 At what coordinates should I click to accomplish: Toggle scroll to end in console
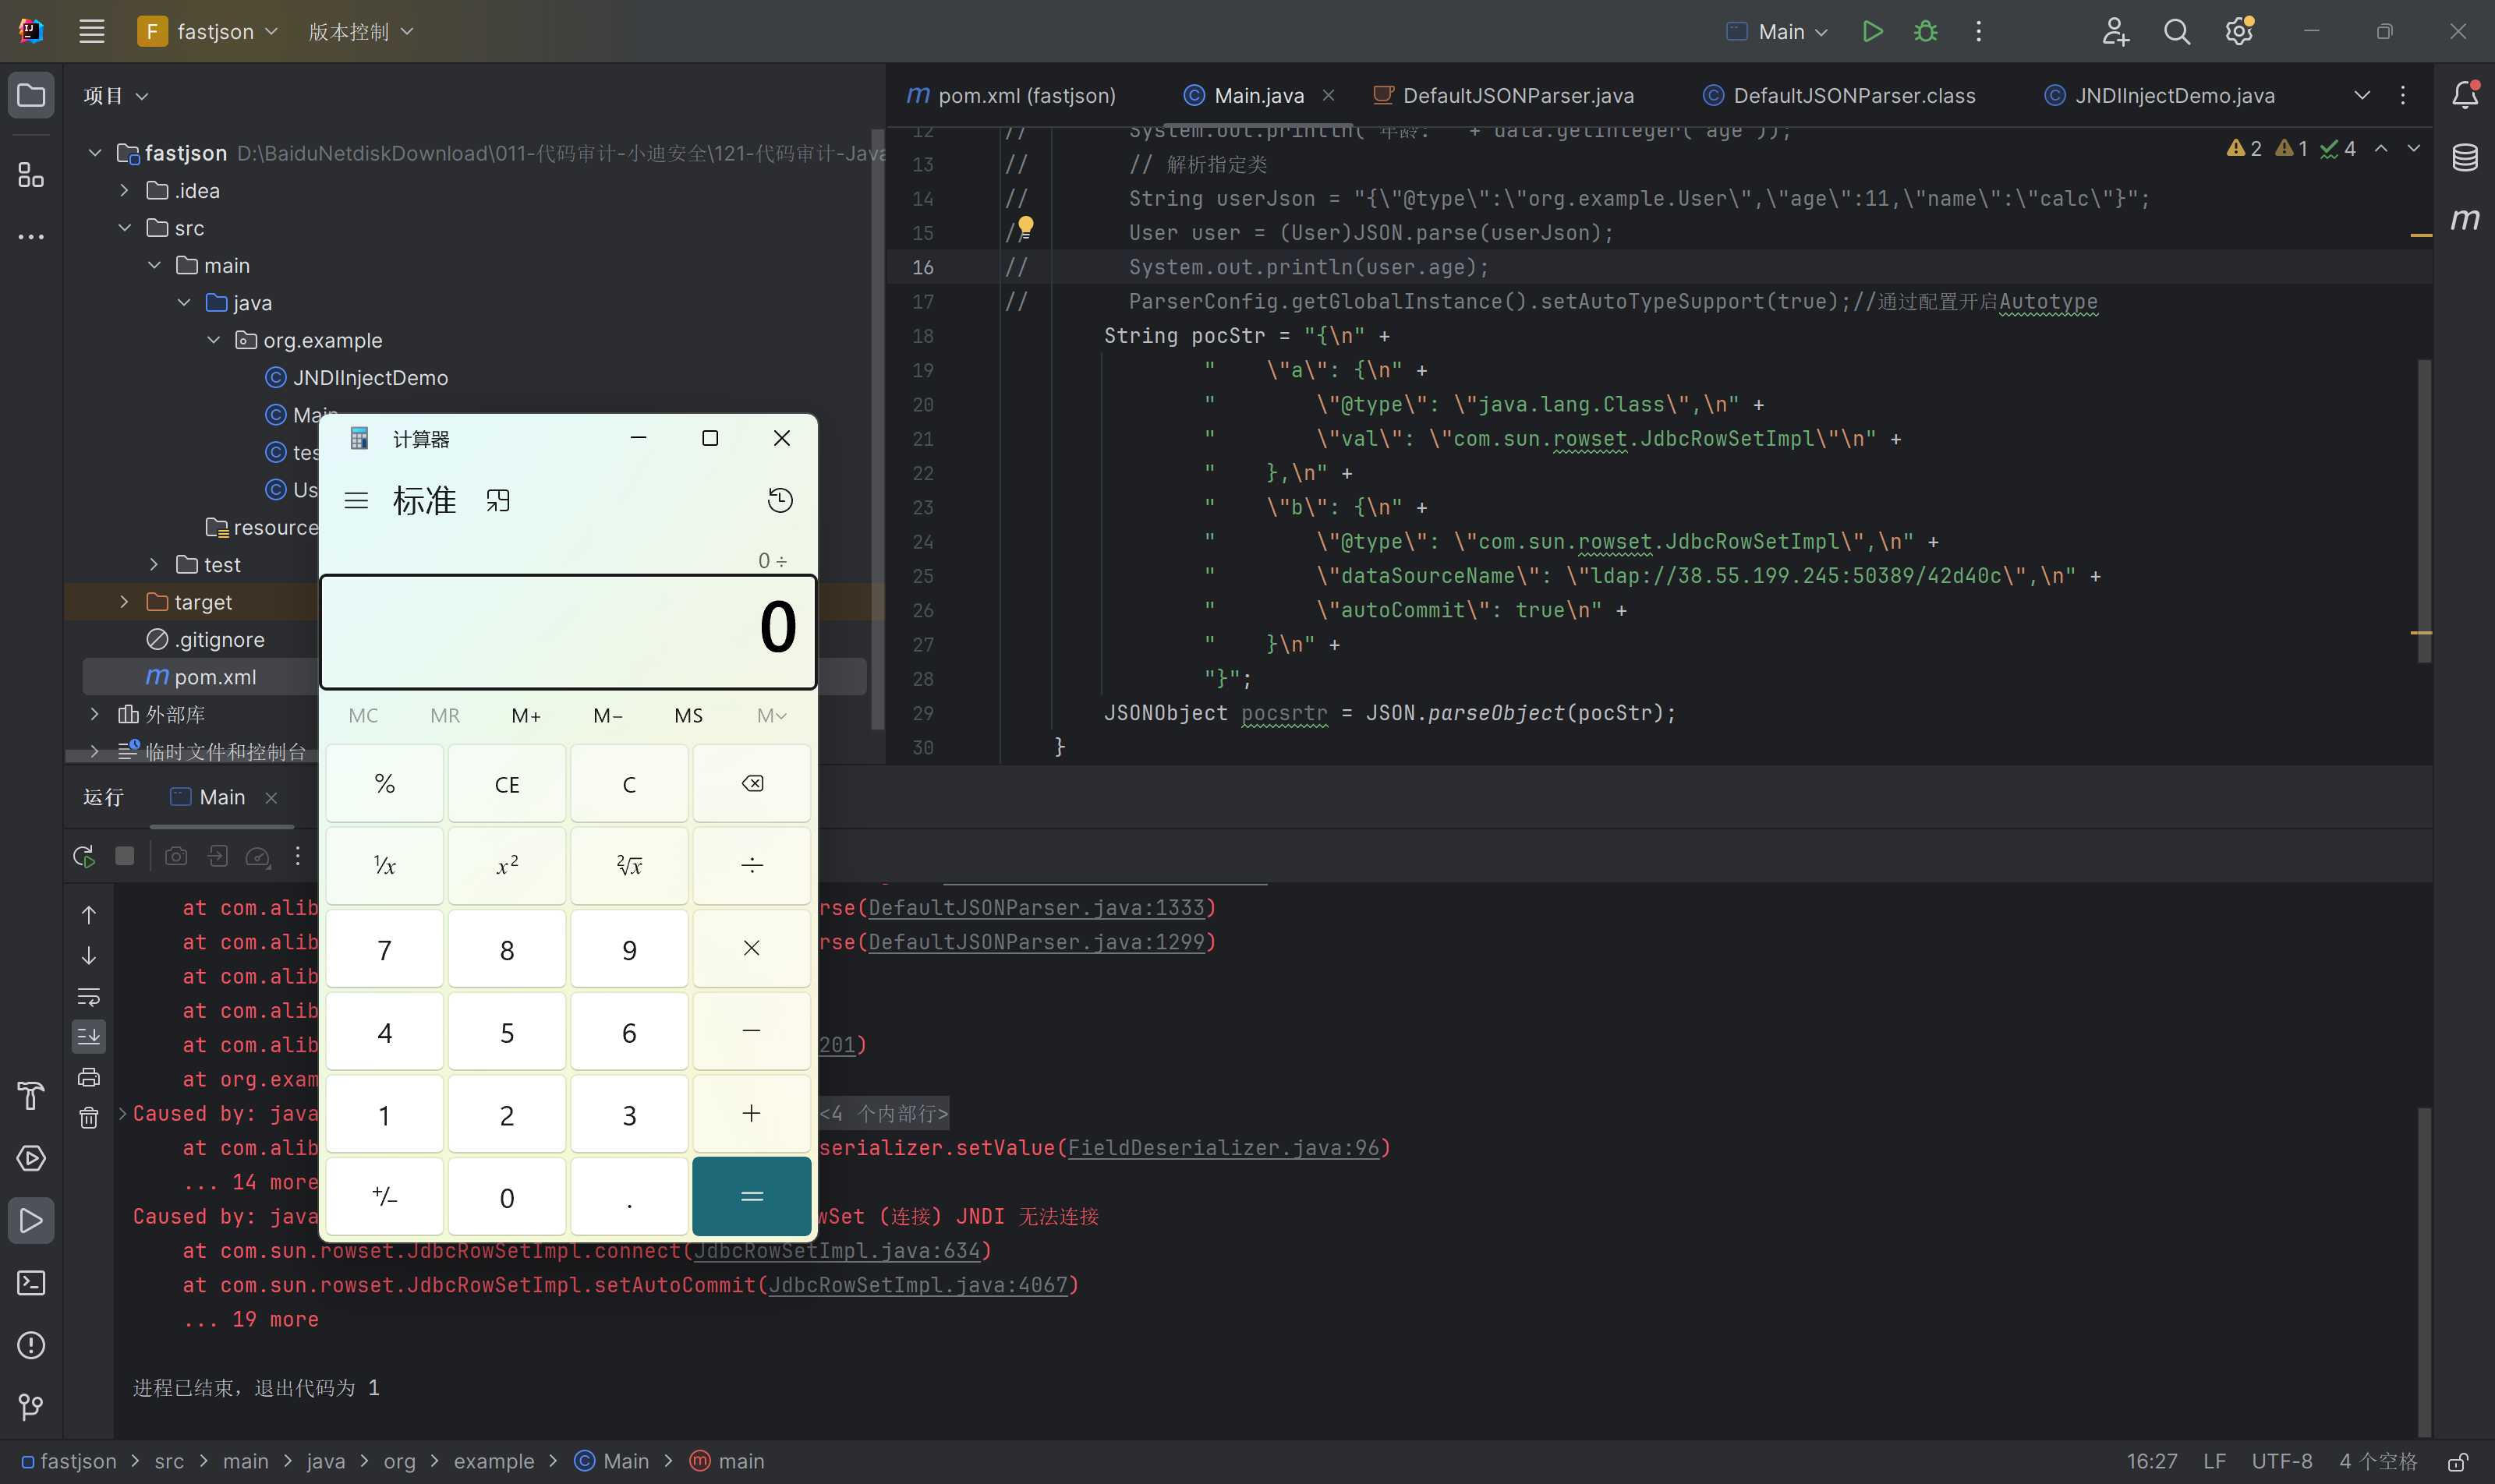click(x=89, y=1036)
